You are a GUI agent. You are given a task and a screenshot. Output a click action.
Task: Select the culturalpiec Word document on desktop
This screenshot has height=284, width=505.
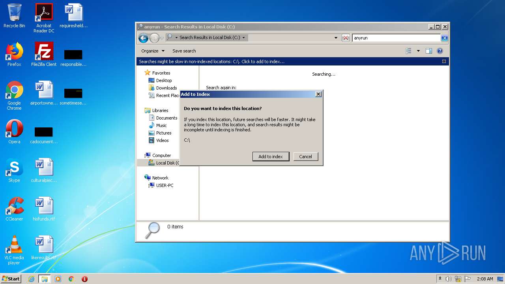(x=44, y=170)
